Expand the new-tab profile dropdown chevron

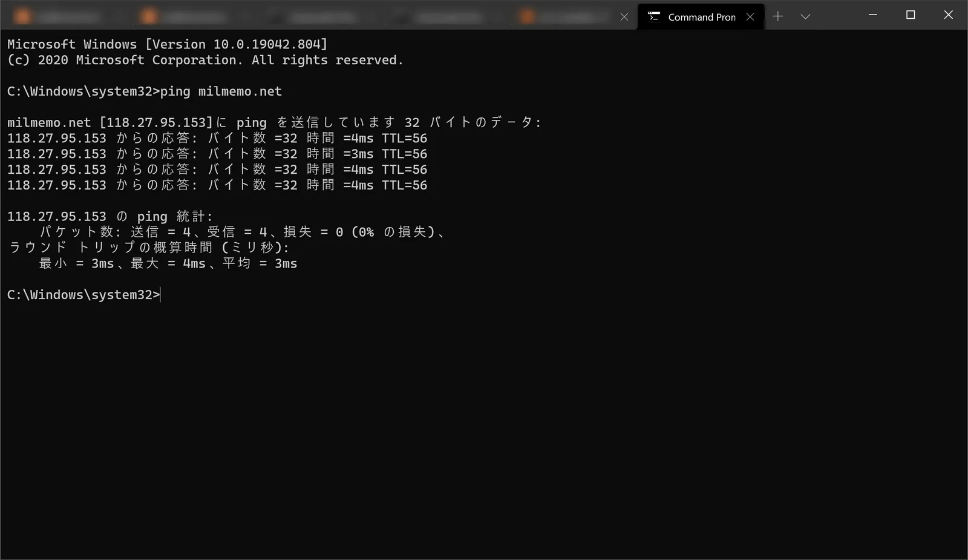tap(805, 17)
